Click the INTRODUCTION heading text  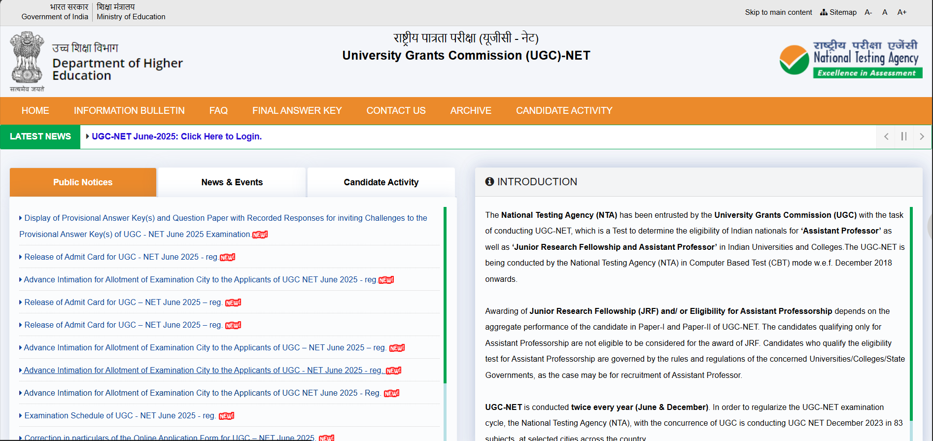537,182
